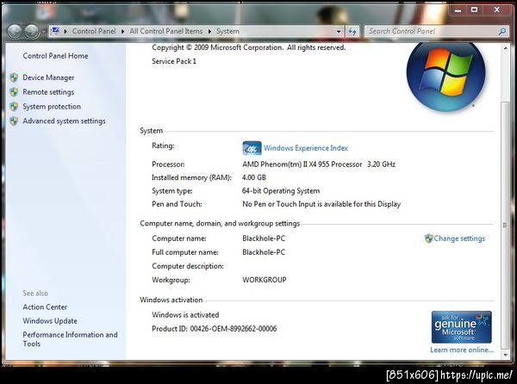Minimize the System window
The width and height of the screenshot is (517, 384).
pyautogui.click(x=458, y=9)
